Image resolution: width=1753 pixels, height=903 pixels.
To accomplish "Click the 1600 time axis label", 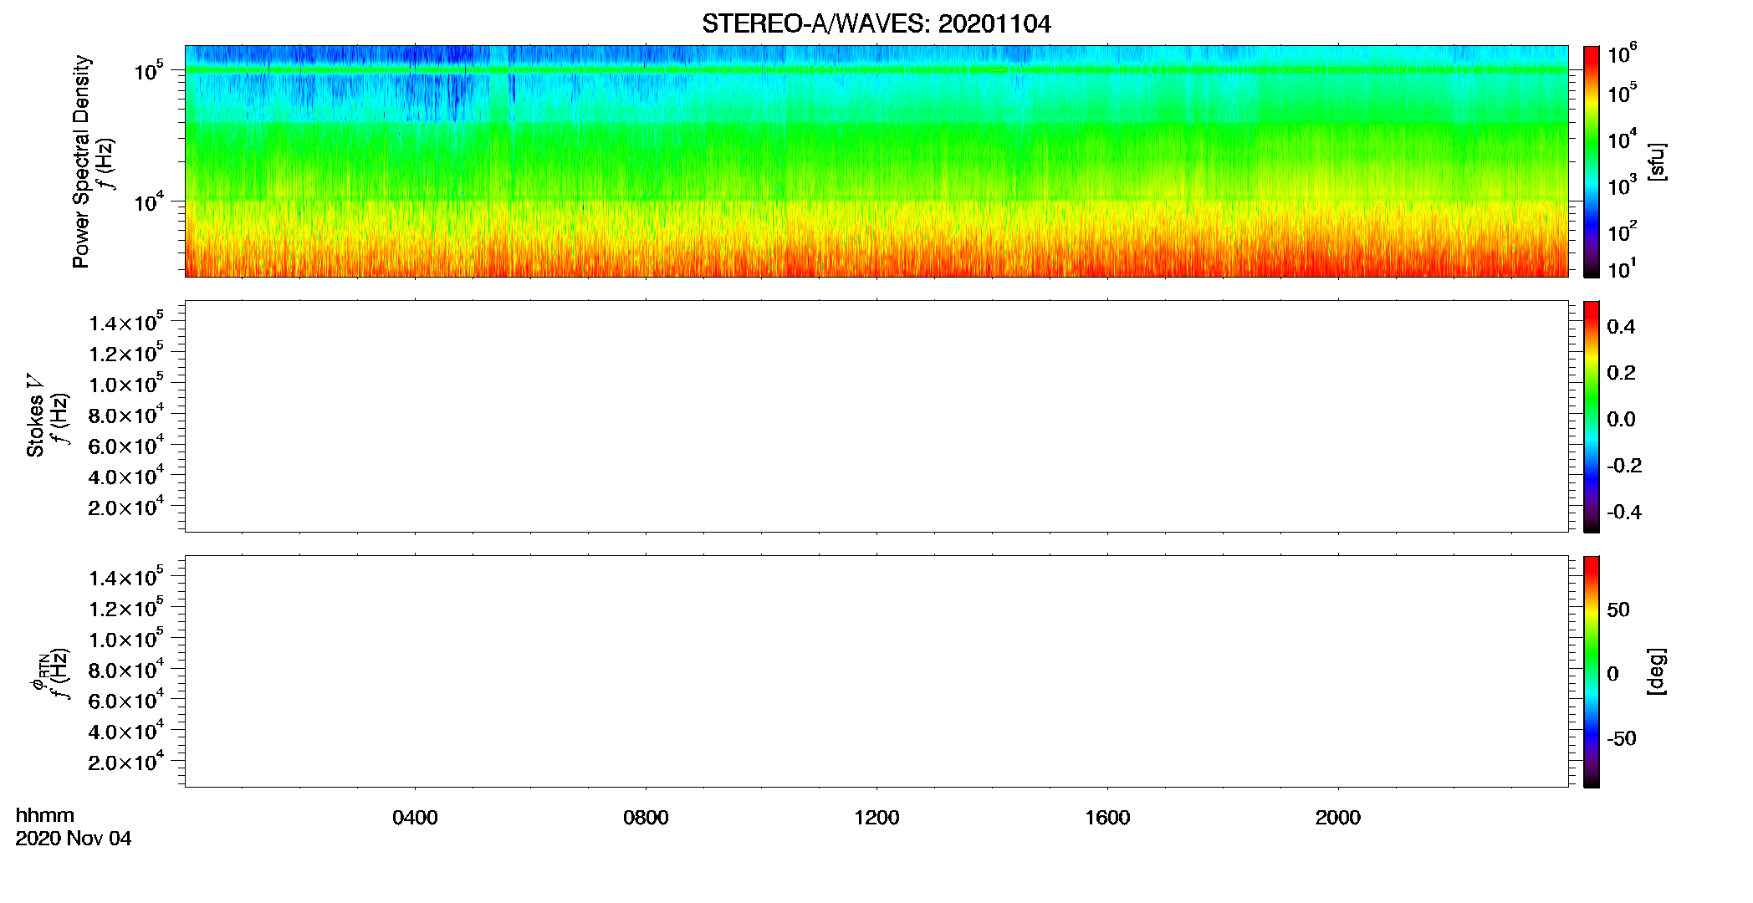I will tap(1107, 818).
